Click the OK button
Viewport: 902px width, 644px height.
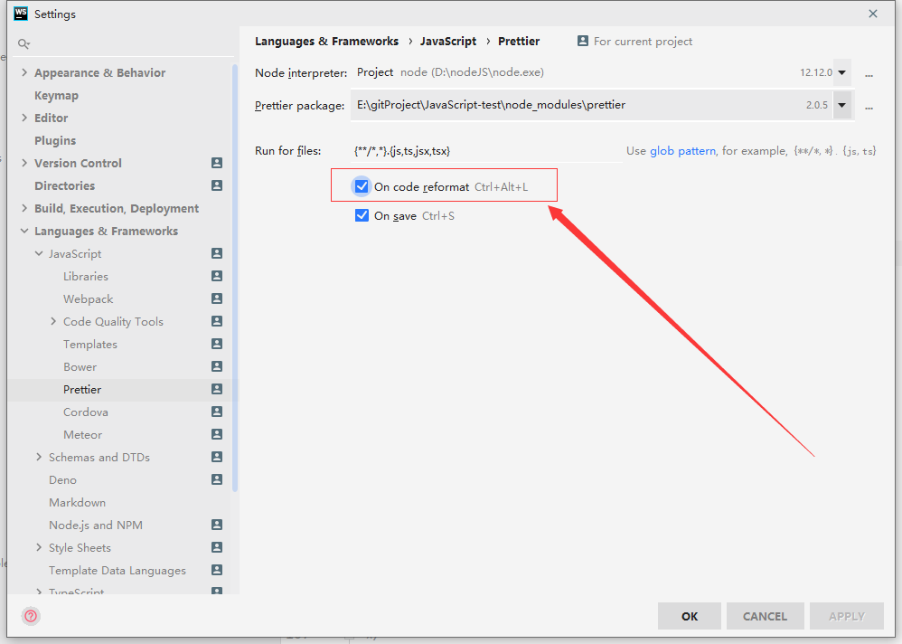click(690, 616)
